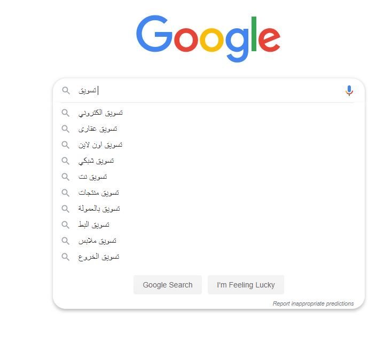Choose the تسويق اون لاين suggestion
The height and width of the screenshot is (344, 392).
208,145
